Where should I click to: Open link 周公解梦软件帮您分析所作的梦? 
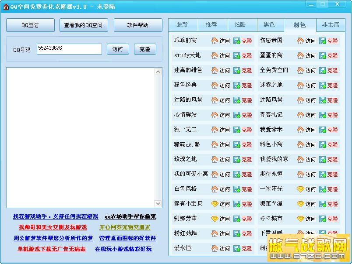pos(53,238)
